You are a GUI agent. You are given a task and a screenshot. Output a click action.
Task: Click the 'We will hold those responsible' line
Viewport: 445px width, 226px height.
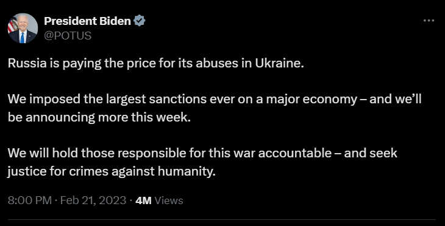coord(202,153)
